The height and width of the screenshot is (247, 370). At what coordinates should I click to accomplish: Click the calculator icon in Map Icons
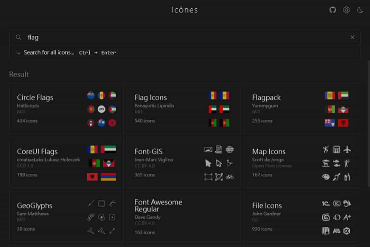tap(336, 149)
